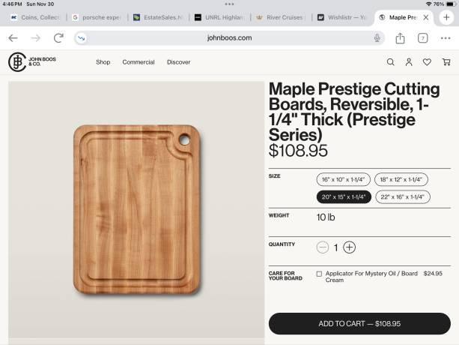
Task: Click the John Boos & Co. logo
Action: 32,61
